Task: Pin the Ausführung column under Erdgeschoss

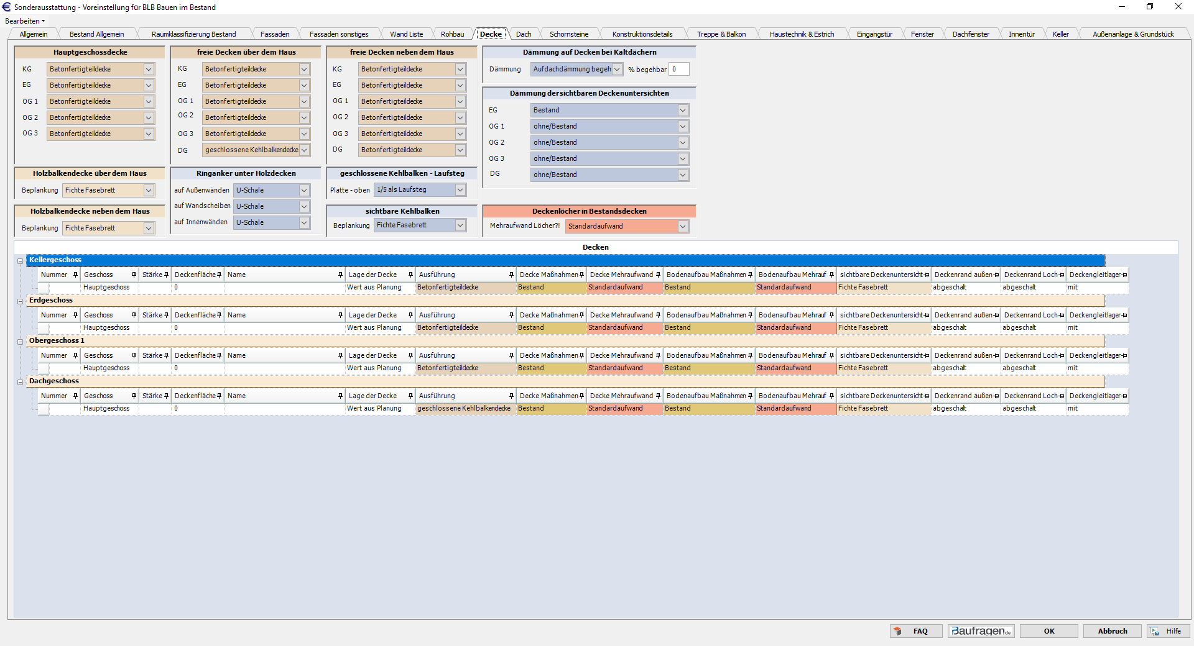Action: coord(511,315)
